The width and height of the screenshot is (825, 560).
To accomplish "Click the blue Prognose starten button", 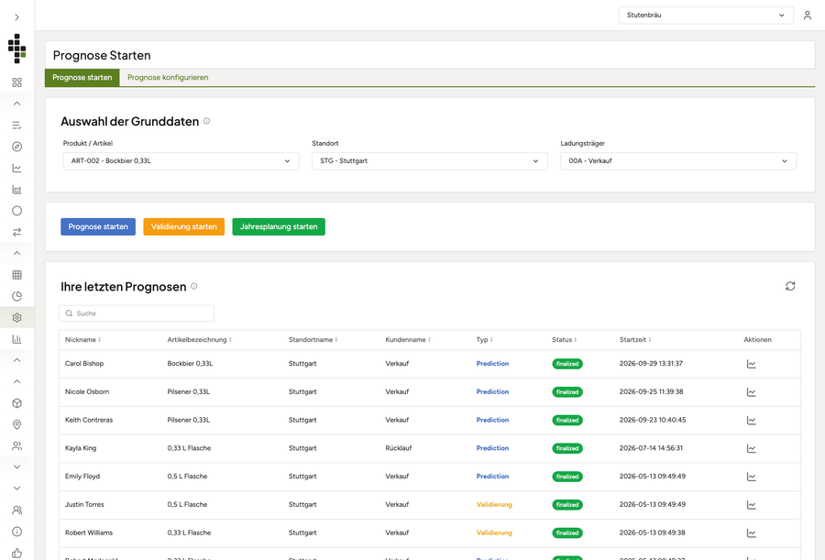I will 98,227.
